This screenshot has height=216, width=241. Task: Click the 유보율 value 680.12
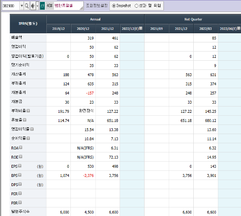coord(211,121)
